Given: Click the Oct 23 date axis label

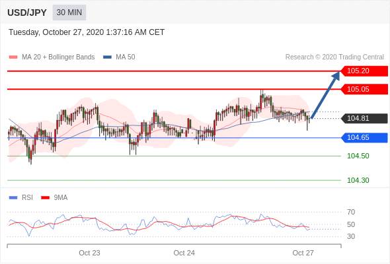Looking at the screenshot, I should (89, 253).
